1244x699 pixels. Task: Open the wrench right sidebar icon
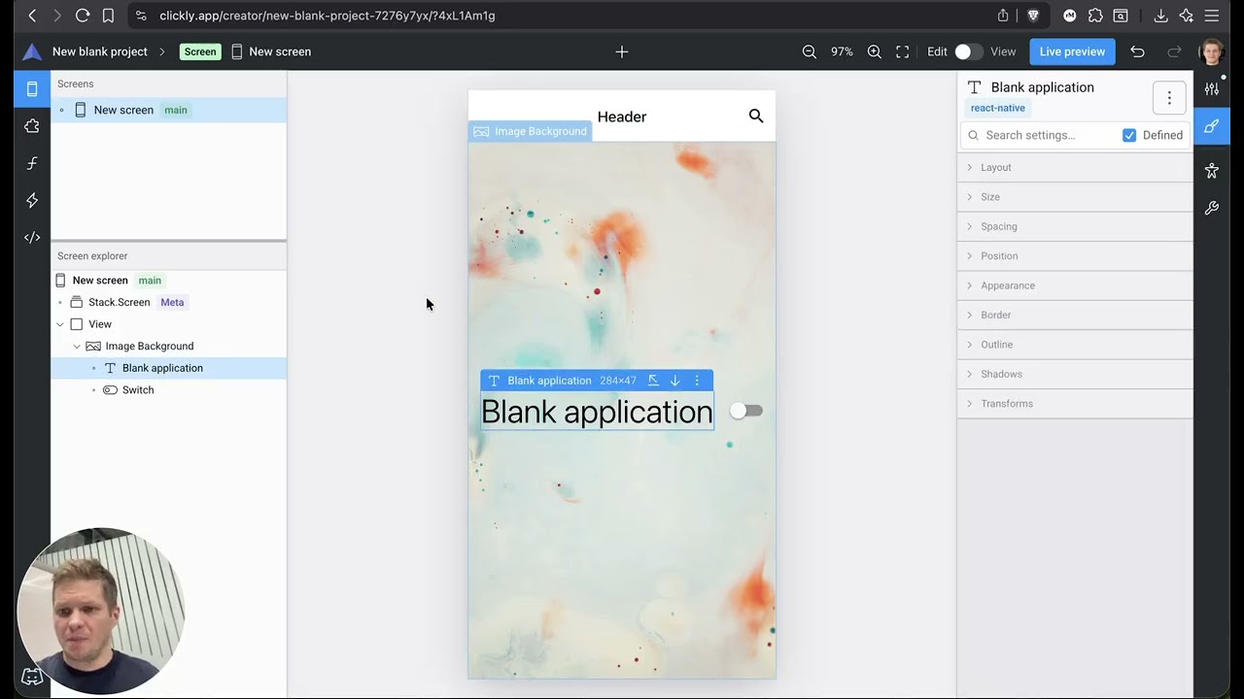pos(1212,208)
